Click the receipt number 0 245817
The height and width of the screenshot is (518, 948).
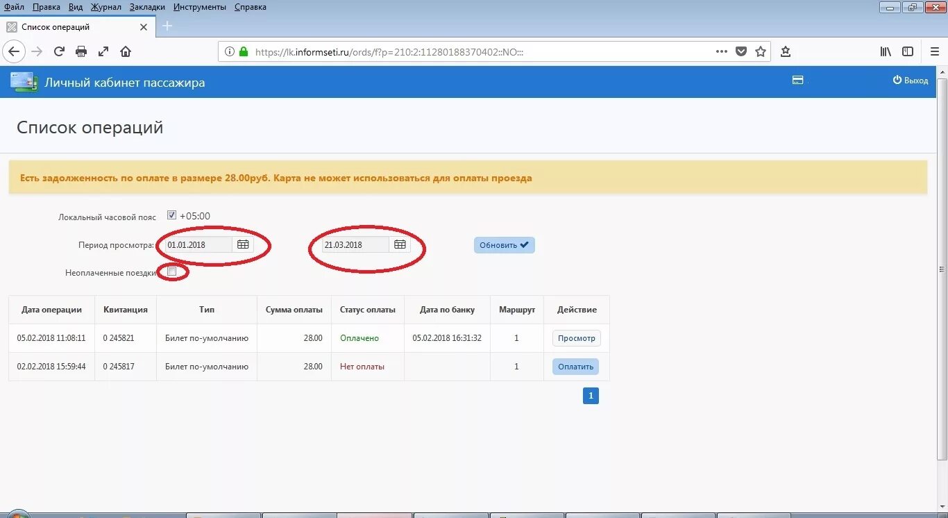click(x=119, y=367)
